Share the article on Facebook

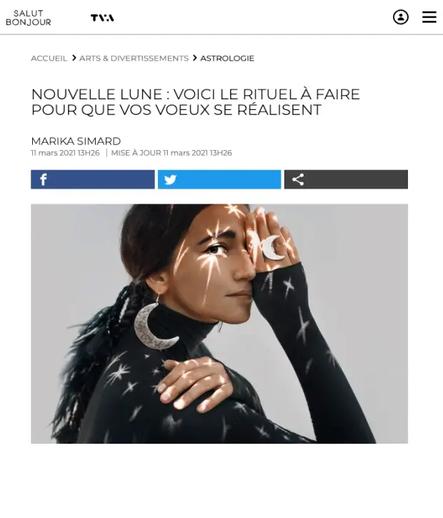[92, 179]
